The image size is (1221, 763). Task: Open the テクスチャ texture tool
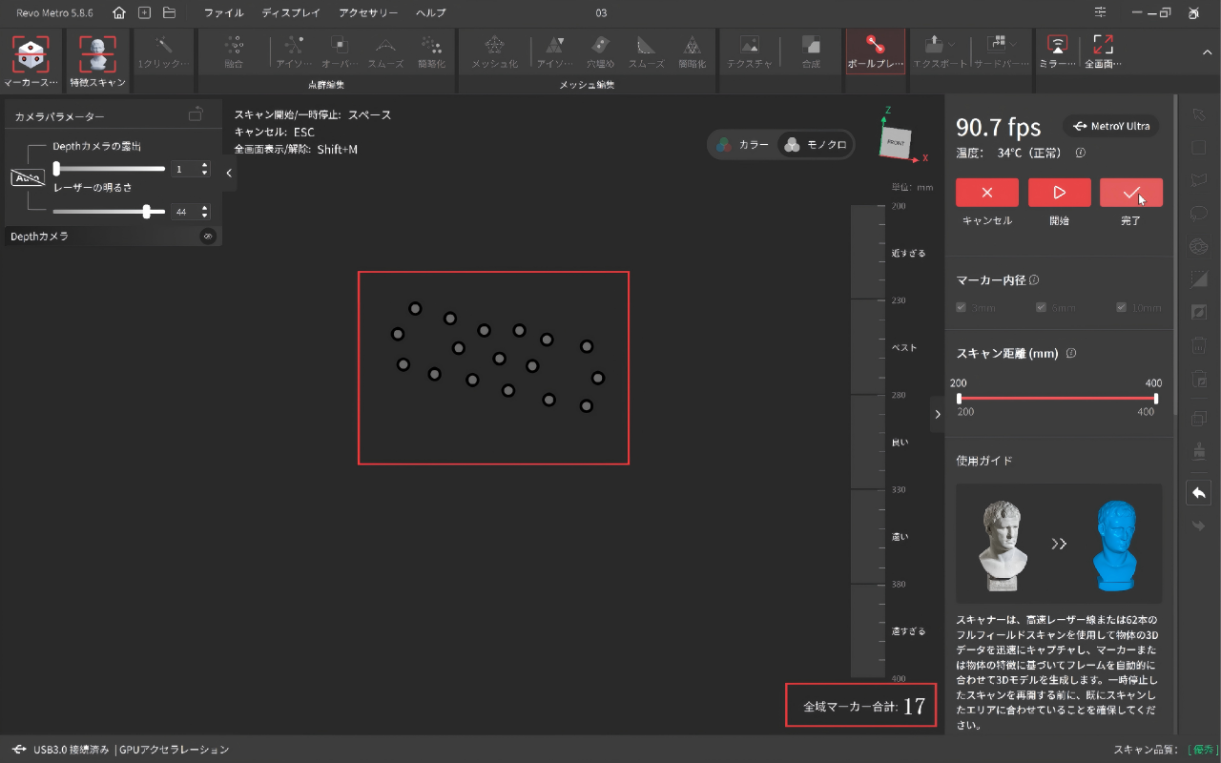[x=750, y=52]
